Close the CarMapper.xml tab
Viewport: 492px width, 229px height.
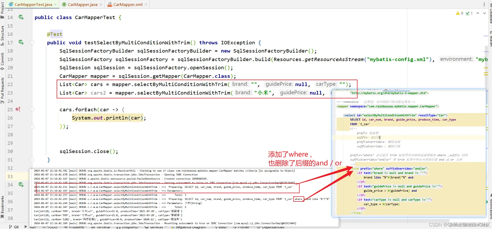[x=146, y=4]
